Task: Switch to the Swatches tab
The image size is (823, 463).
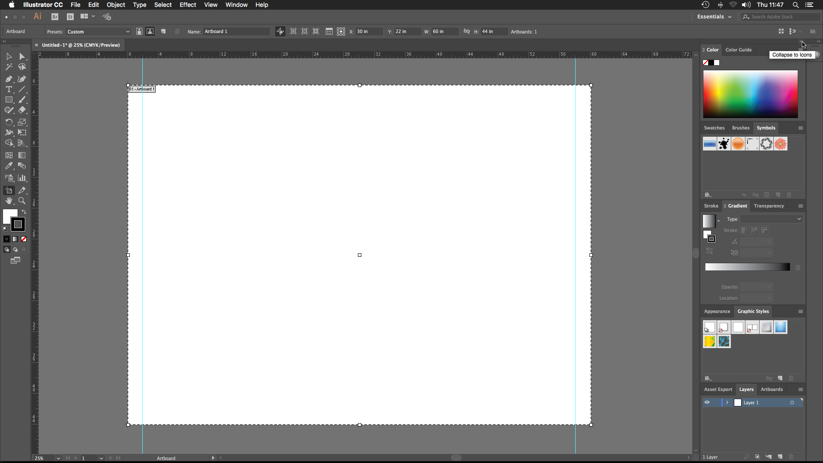Action: 714,128
